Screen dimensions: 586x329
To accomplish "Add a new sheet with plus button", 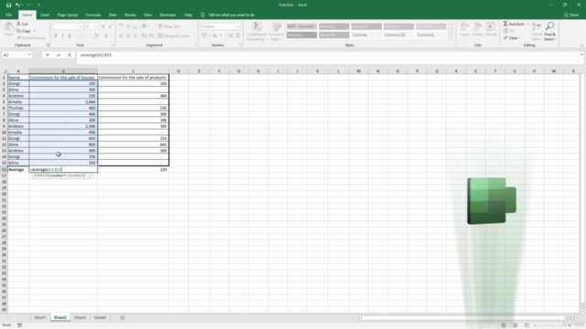I will coord(122,318).
